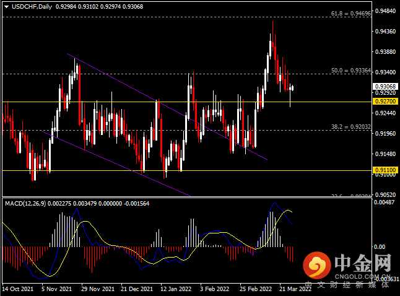Click the 0.91480 price scale value

(386, 154)
